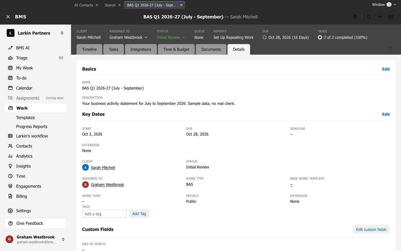Close the BMS sidebar X icon
The width and height of the screenshot is (401, 251).
[8, 17]
